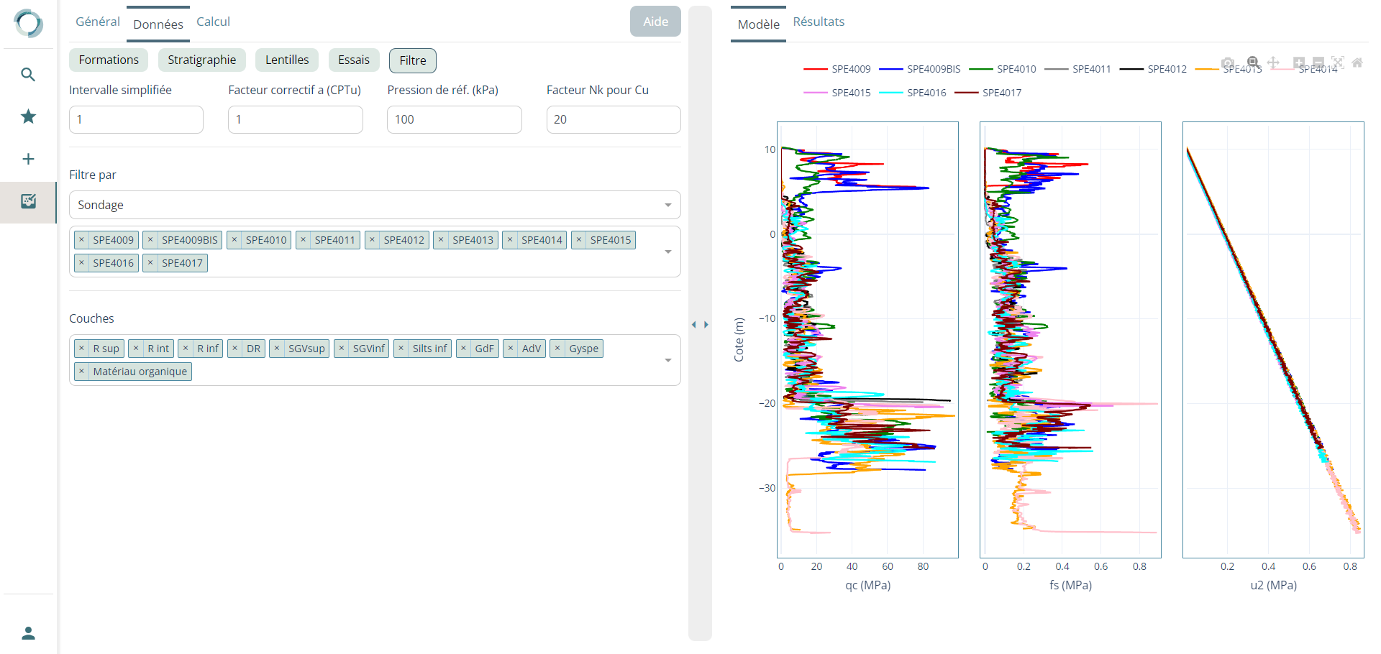
Task: Collapse panel with left splitter arrow
Action: point(694,325)
